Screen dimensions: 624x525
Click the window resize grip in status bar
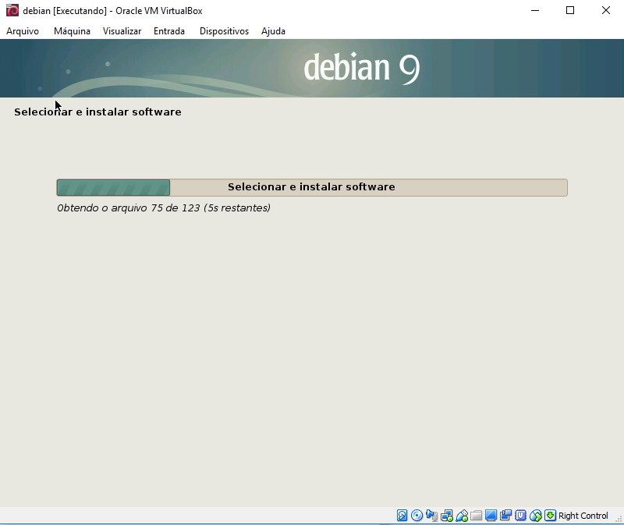tap(619, 519)
